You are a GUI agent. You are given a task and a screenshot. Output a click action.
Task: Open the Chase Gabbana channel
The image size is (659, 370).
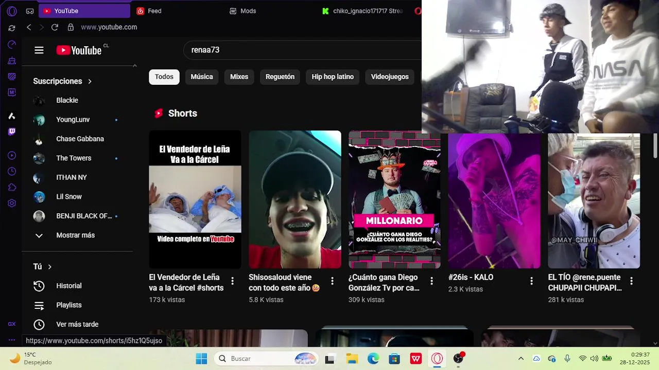pos(79,139)
